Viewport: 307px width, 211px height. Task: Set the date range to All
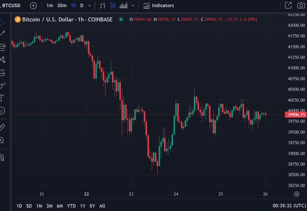pyautogui.click(x=102, y=206)
